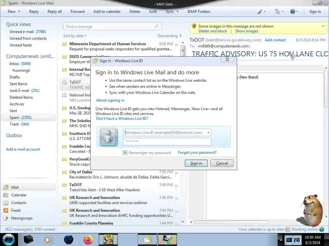This screenshot has height=246, width=329.
Task: Click the Windows Live Mail taskbar button
Action: click(147, 240)
